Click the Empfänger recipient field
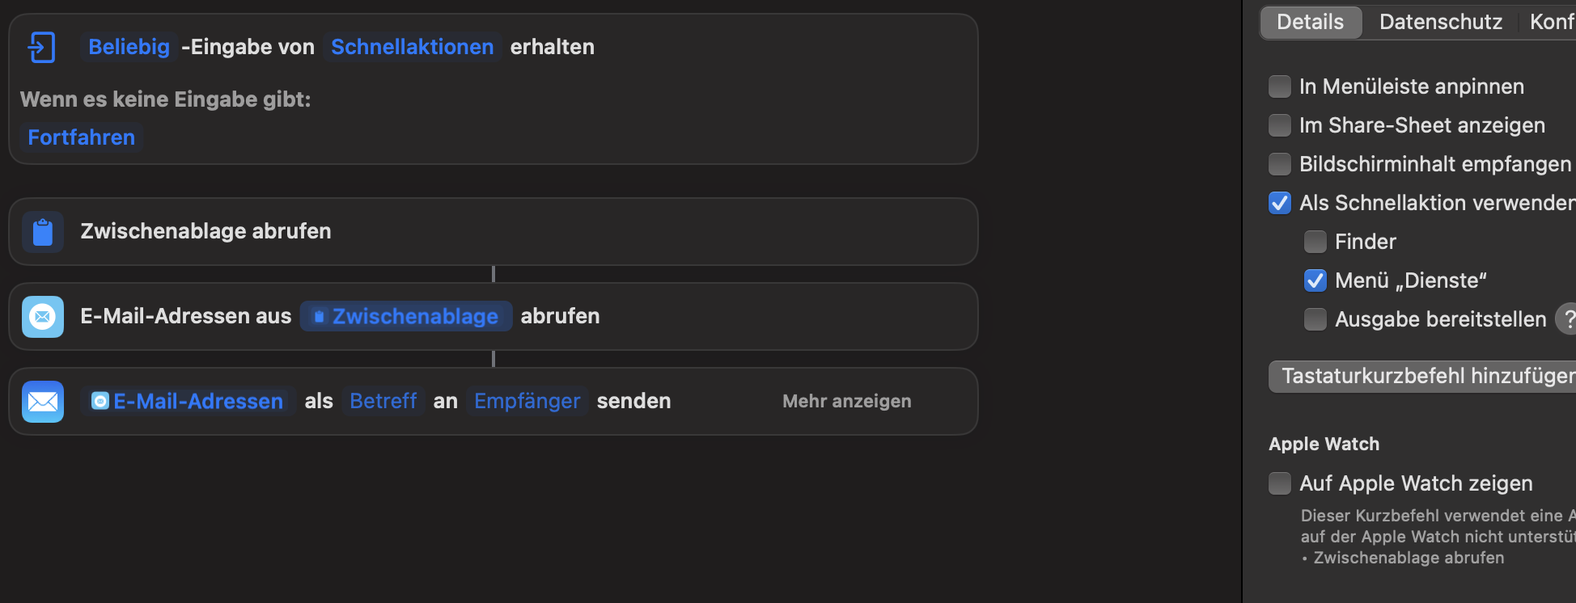 pos(527,401)
